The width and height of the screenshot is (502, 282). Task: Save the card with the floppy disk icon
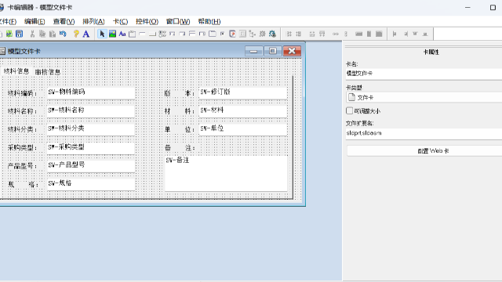(x=19, y=34)
